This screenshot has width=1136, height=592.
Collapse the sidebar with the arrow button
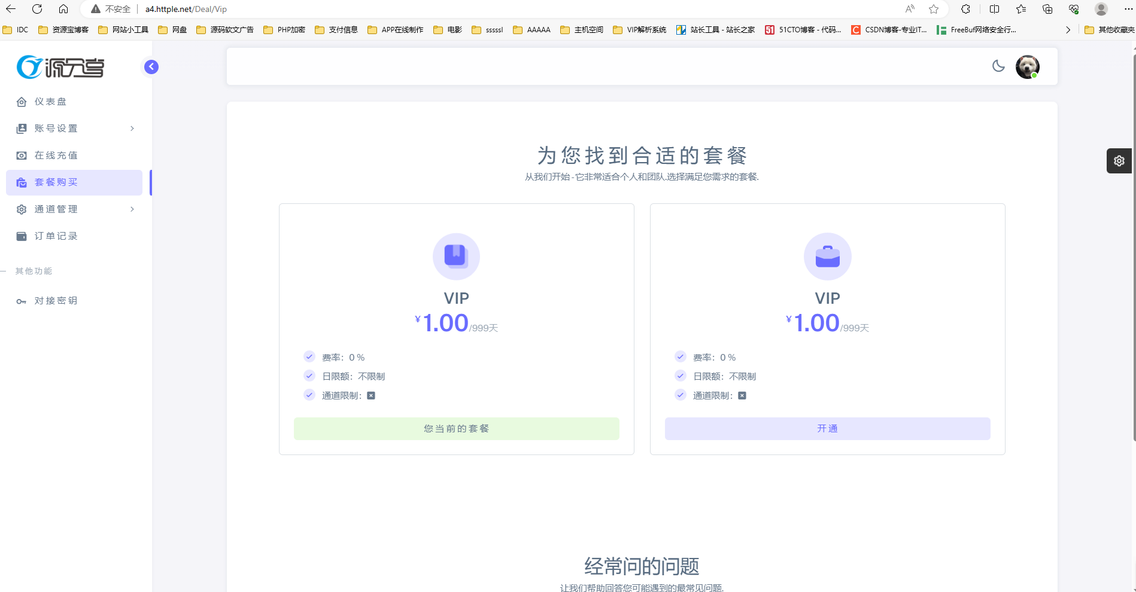tap(151, 67)
